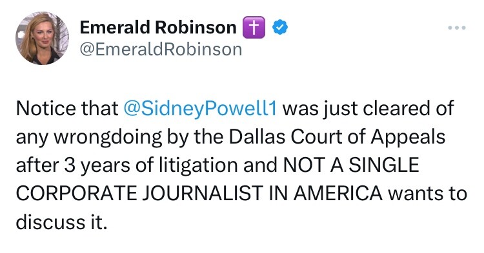This screenshot has width=484, height=253.
Task: Click the words "Notice that" in tweet
Action: pos(67,108)
